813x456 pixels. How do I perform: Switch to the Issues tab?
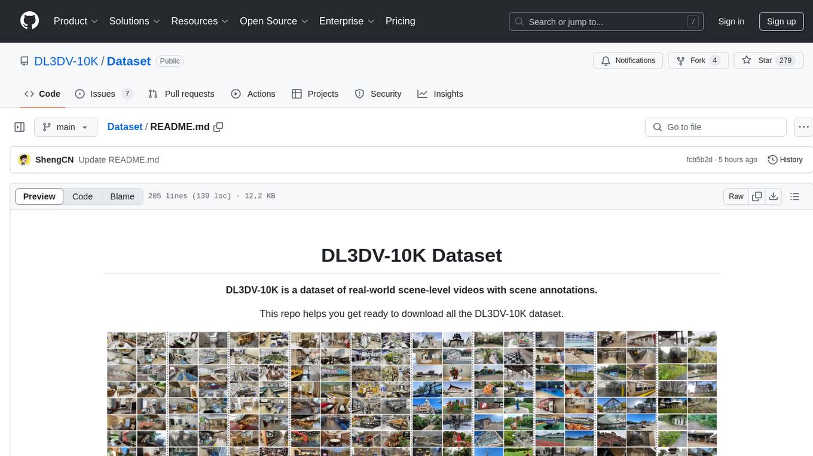(103, 94)
